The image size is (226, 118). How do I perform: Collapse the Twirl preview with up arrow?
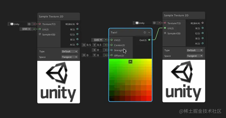(x=130, y=62)
